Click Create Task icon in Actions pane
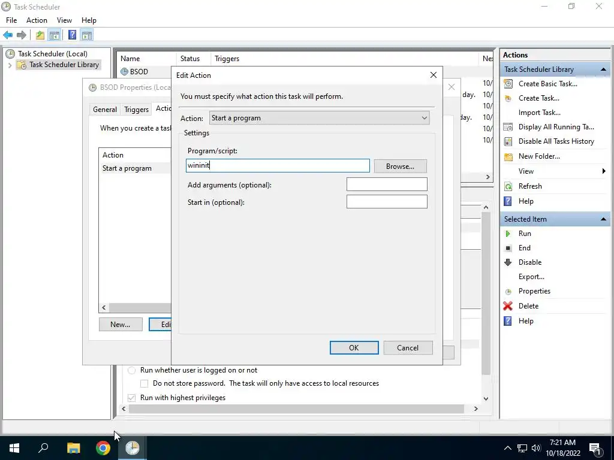 tap(508, 98)
